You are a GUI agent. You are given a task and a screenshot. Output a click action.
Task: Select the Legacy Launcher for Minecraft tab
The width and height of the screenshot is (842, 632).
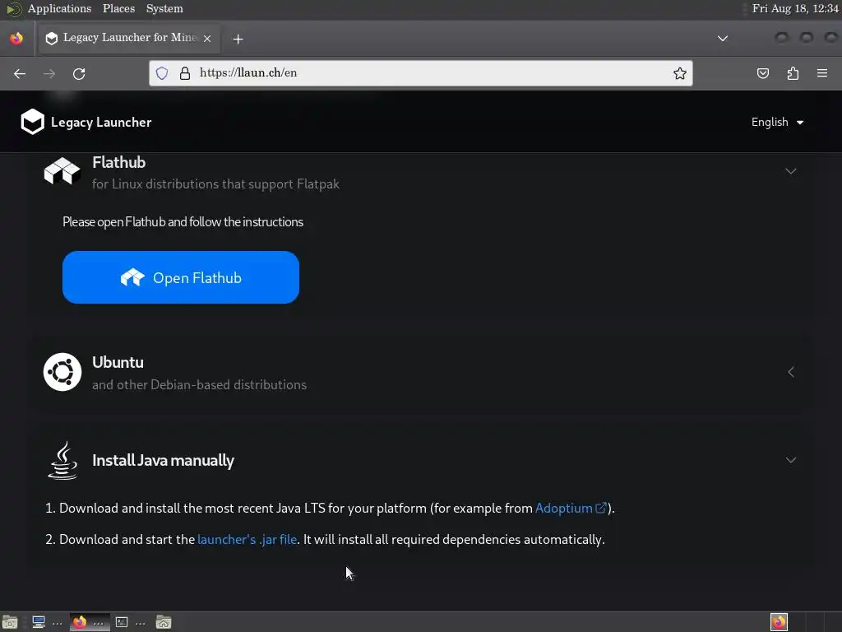127,38
